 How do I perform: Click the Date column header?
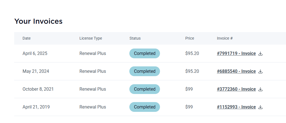(x=27, y=38)
